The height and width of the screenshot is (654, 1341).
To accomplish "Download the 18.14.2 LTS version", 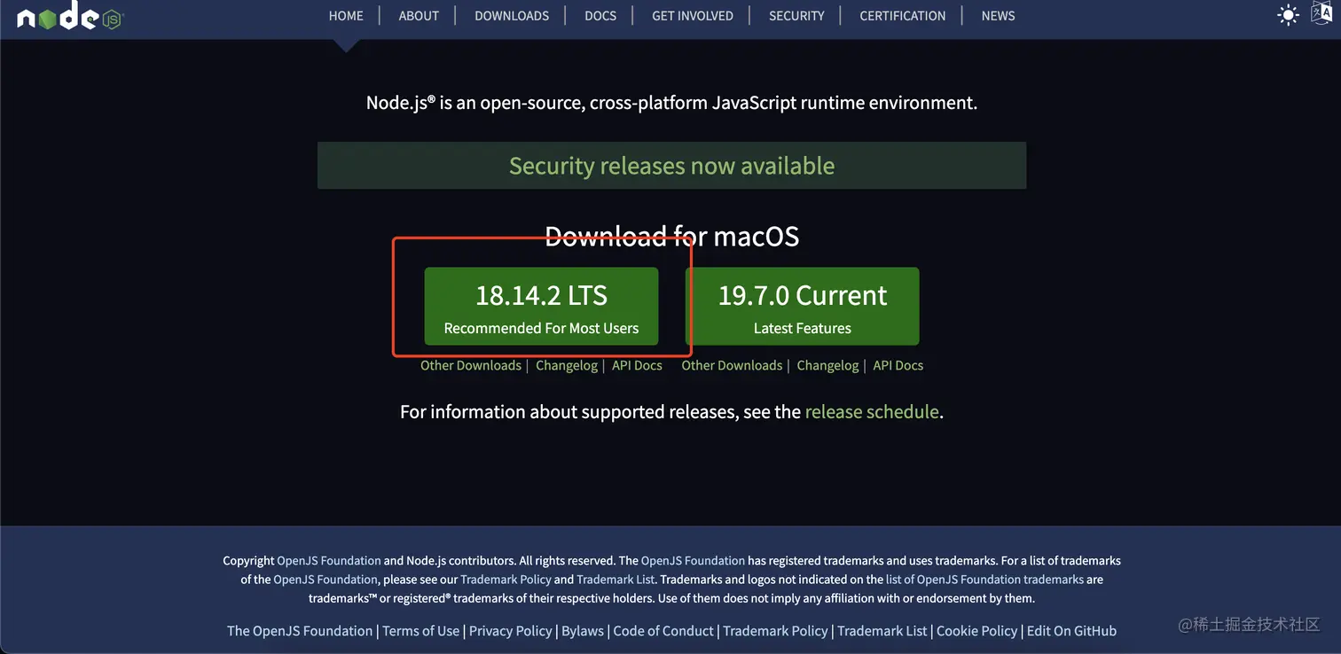I will pos(541,306).
